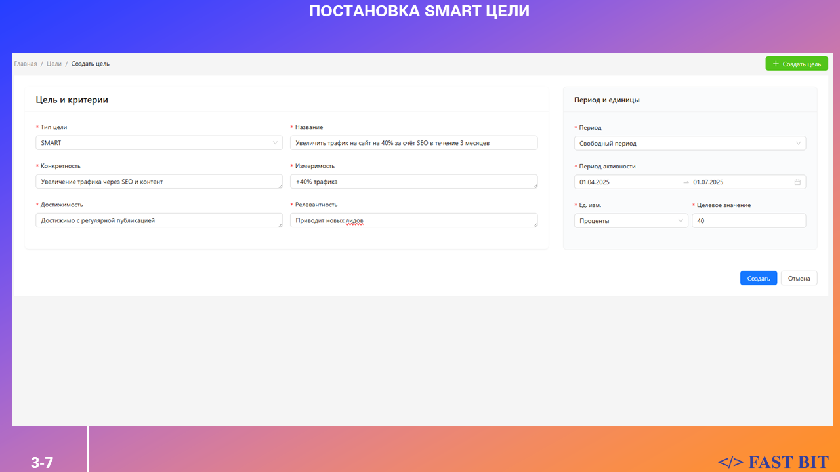The height and width of the screenshot is (472, 840).
Task: Open the Период dropdown Свободный период
Action: pyautogui.click(x=690, y=143)
